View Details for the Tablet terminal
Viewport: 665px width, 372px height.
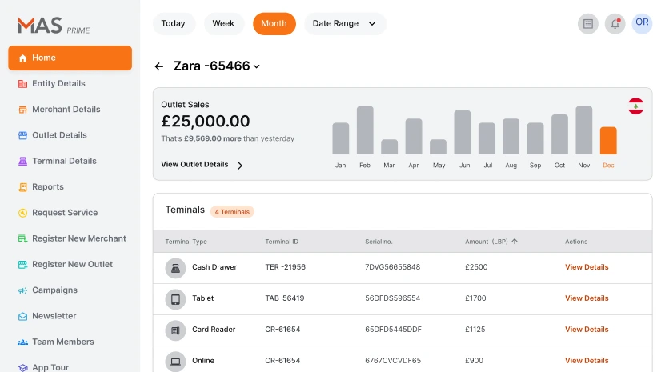pos(587,298)
